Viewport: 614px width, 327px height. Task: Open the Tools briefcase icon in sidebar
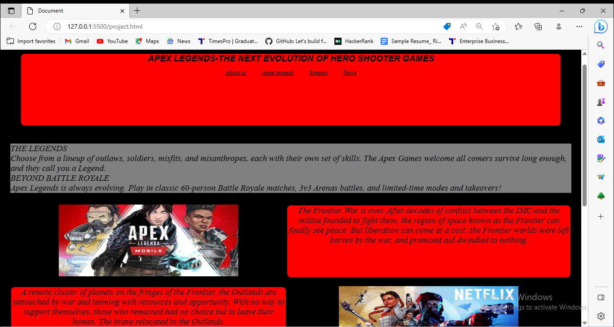(x=601, y=83)
